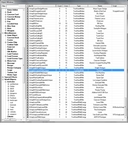Select the Weapon tree item
Screen dimensions: 128x142
[11, 31]
